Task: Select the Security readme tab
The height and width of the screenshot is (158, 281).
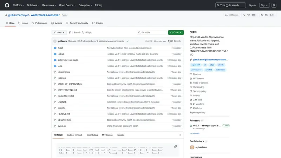Action: point(120,135)
